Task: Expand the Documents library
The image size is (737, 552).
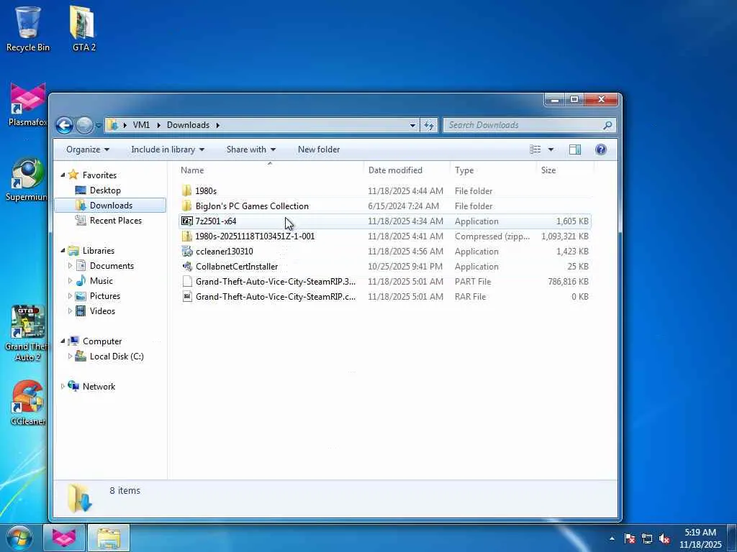Action: click(x=70, y=266)
